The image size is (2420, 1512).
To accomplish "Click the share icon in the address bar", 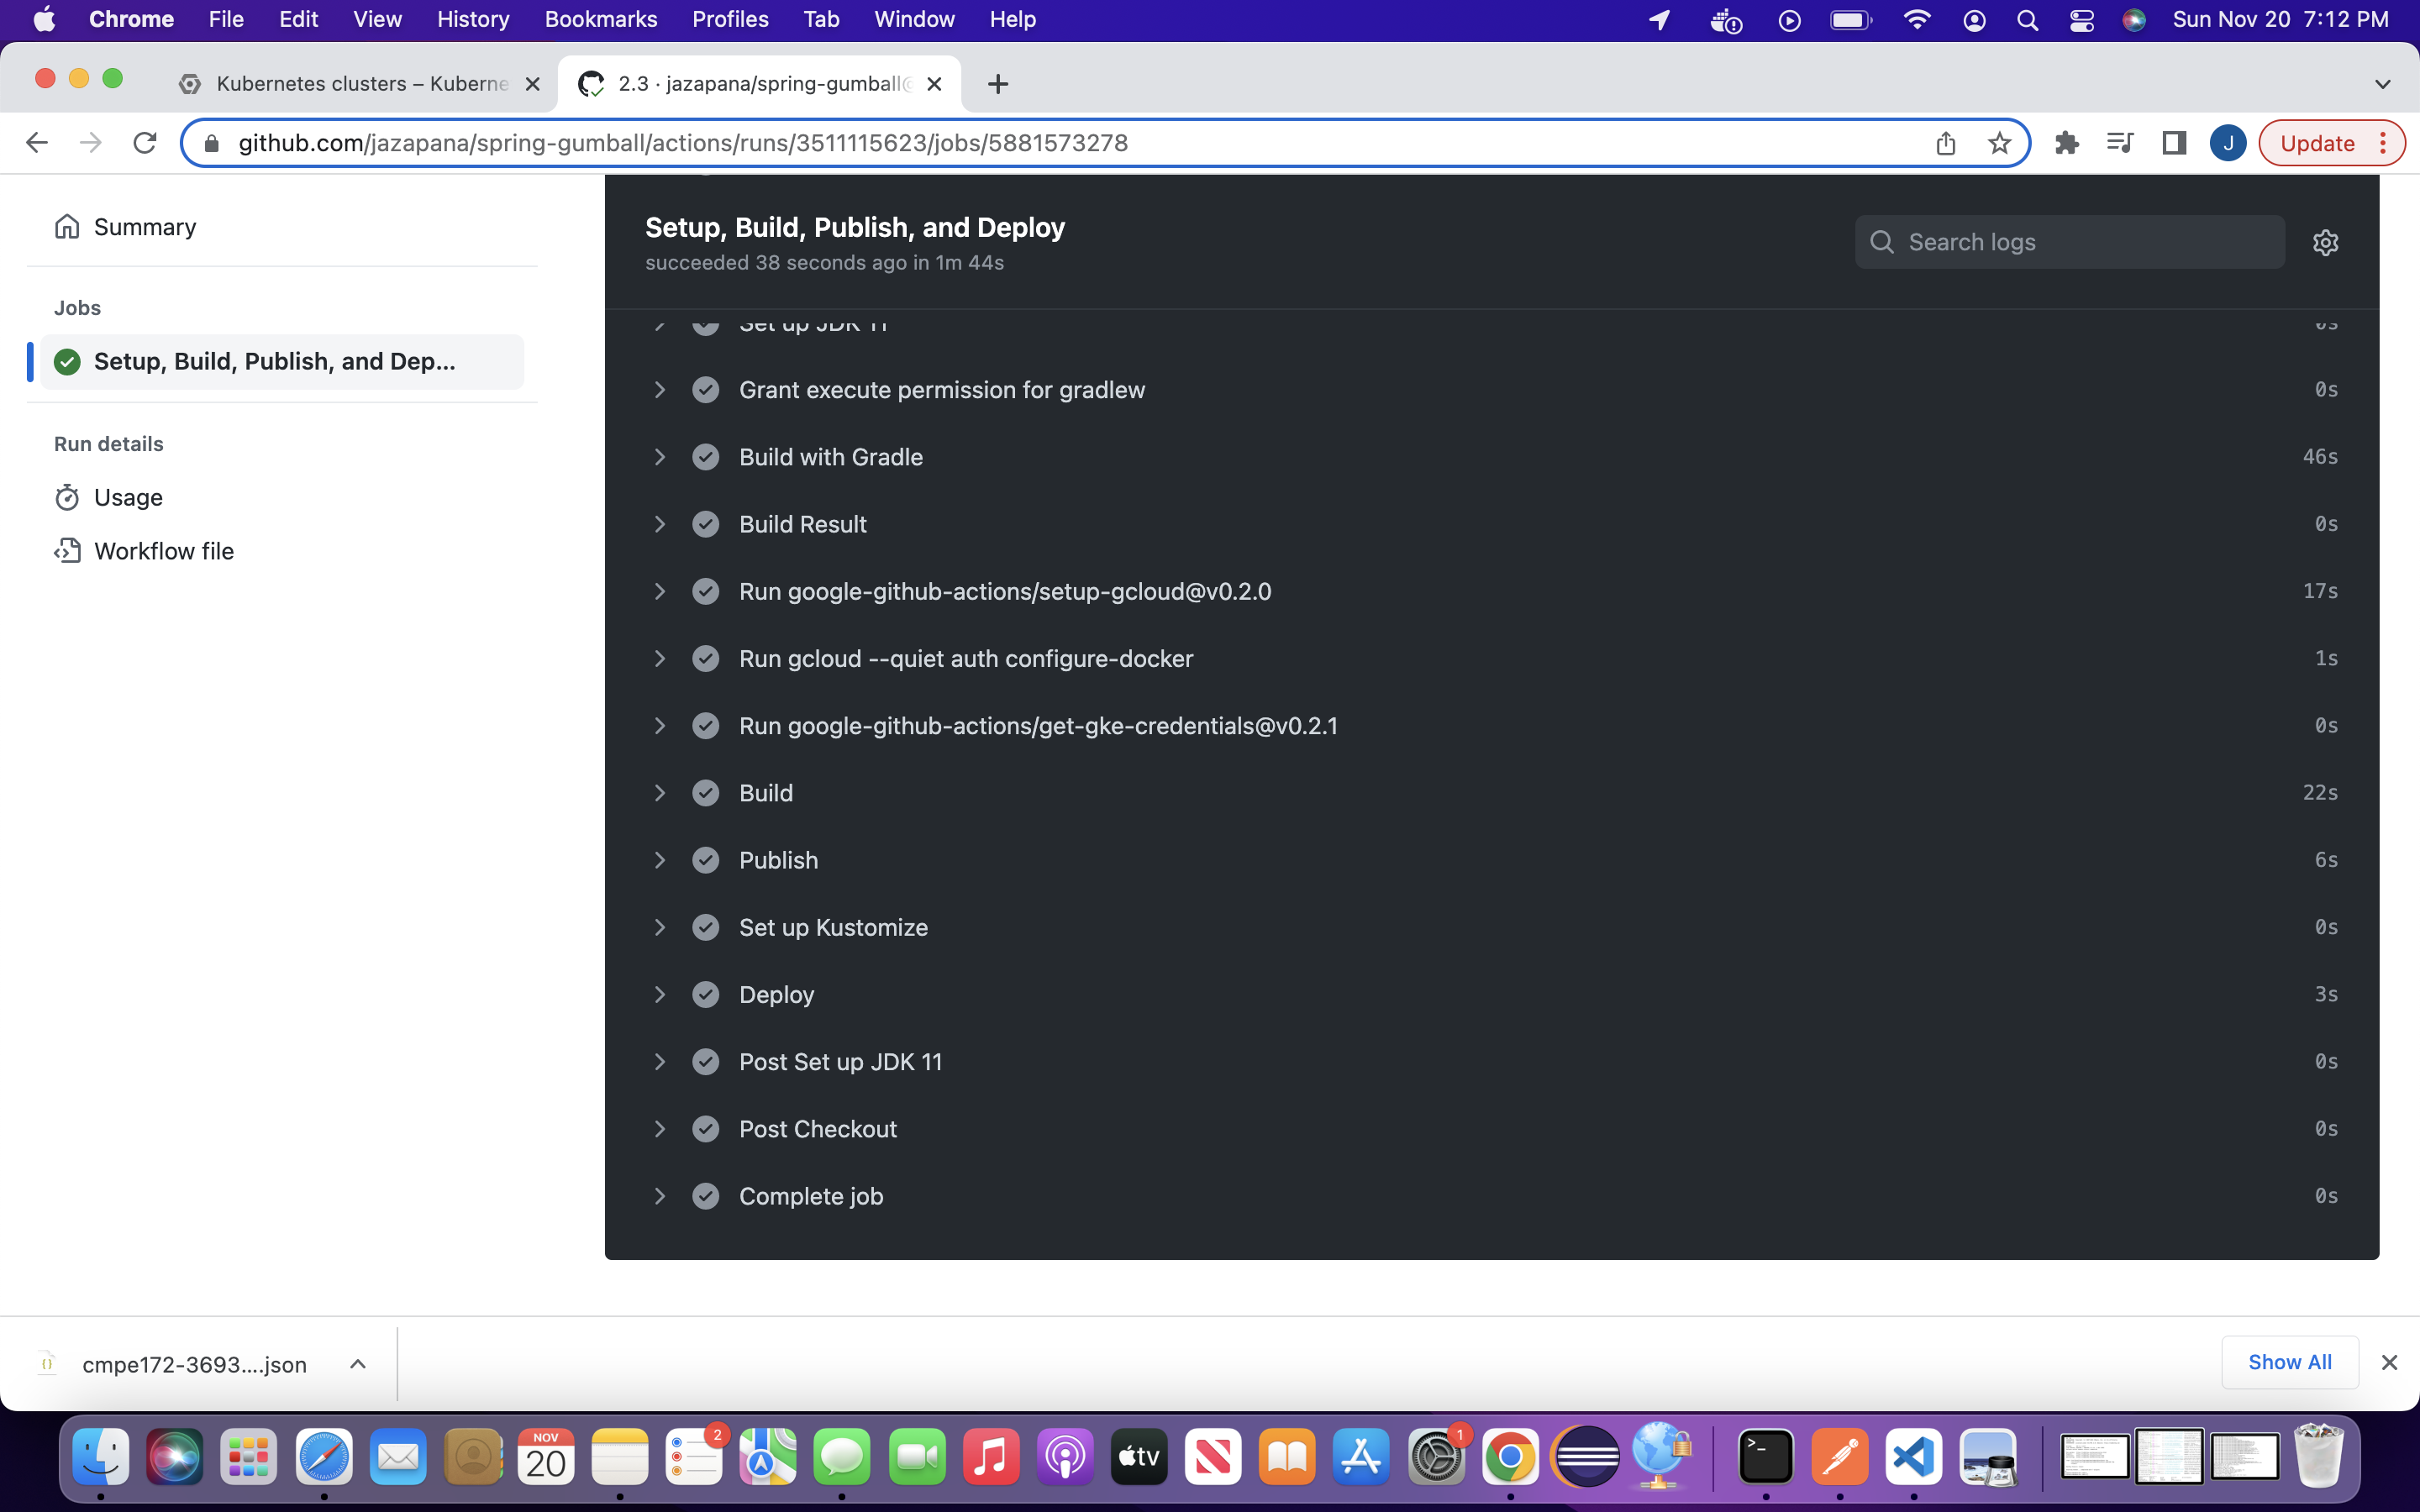I will click(1944, 143).
